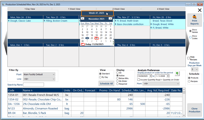Sort the table by Name column
This screenshot has width=204, height=120.
point(42,90)
